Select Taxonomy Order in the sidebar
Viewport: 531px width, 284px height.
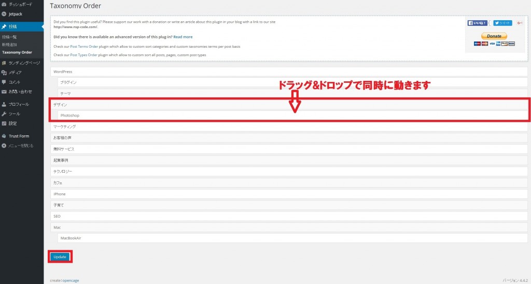(x=17, y=52)
